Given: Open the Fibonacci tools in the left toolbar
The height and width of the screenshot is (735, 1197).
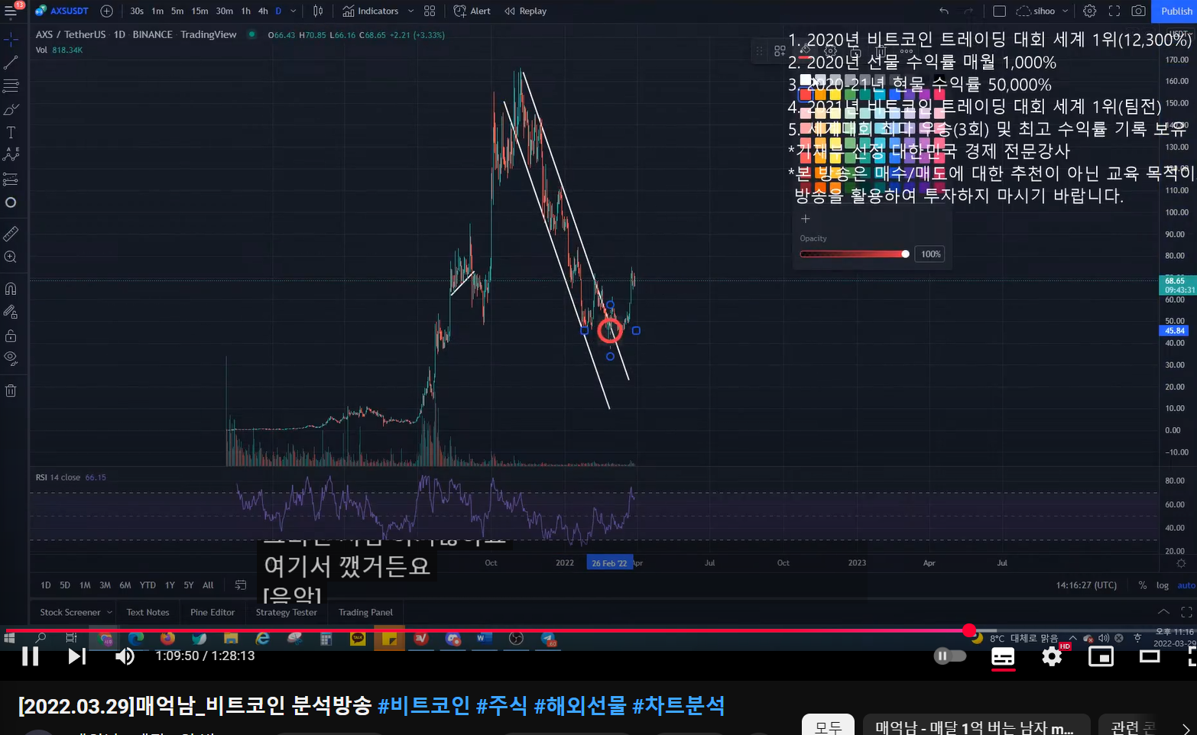Looking at the screenshot, I should pos(11,86).
